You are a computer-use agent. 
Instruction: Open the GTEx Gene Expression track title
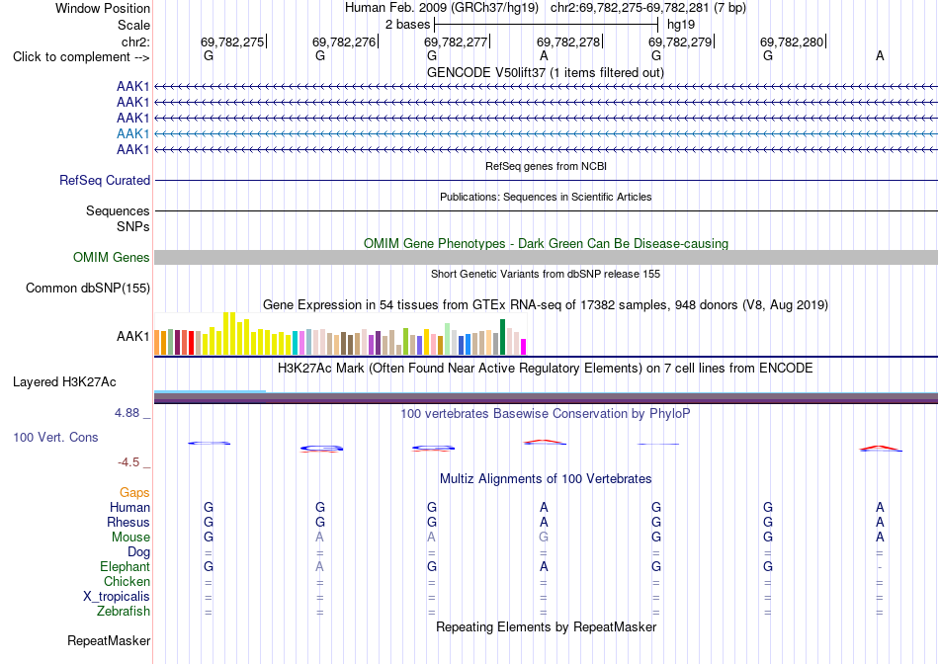(x=546, y=304)
